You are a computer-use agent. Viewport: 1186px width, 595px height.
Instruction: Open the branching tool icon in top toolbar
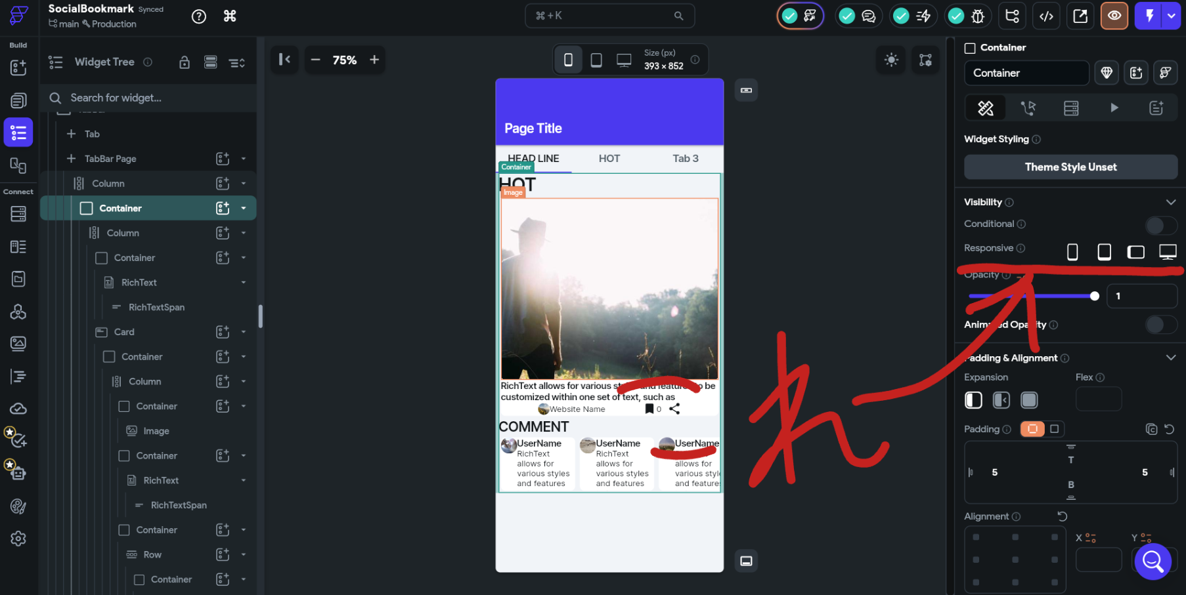[x=1012, y=16]
